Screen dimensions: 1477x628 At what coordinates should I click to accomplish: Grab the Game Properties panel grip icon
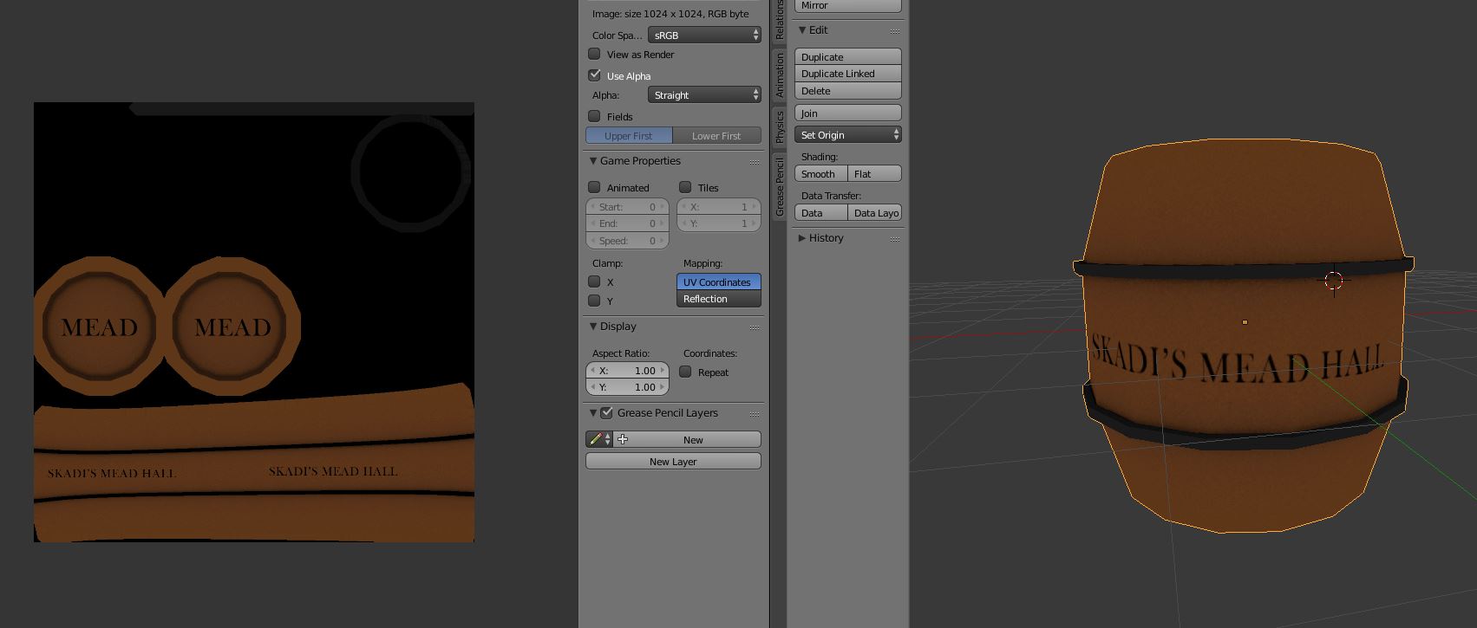pos(755,162)
